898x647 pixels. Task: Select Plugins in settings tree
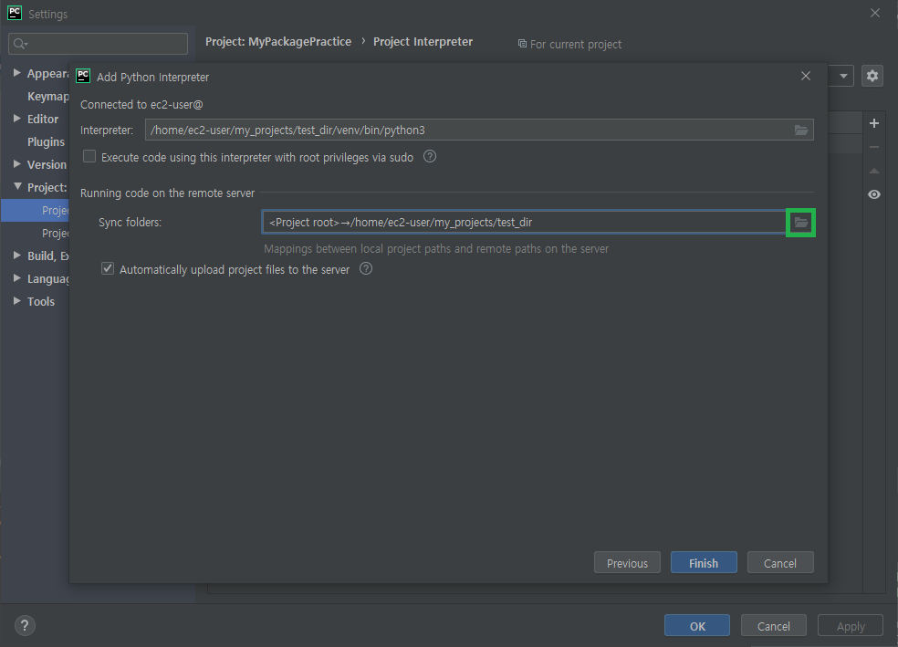point(46,141)
